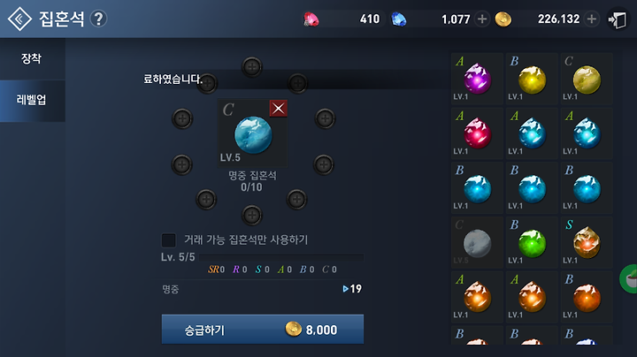Select the green B-grade soul stone
The width and height of the screenshot is (637, 357).
tap(532, 242)
